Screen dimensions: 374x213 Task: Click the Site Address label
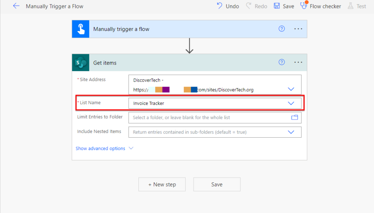pos(92,79)
